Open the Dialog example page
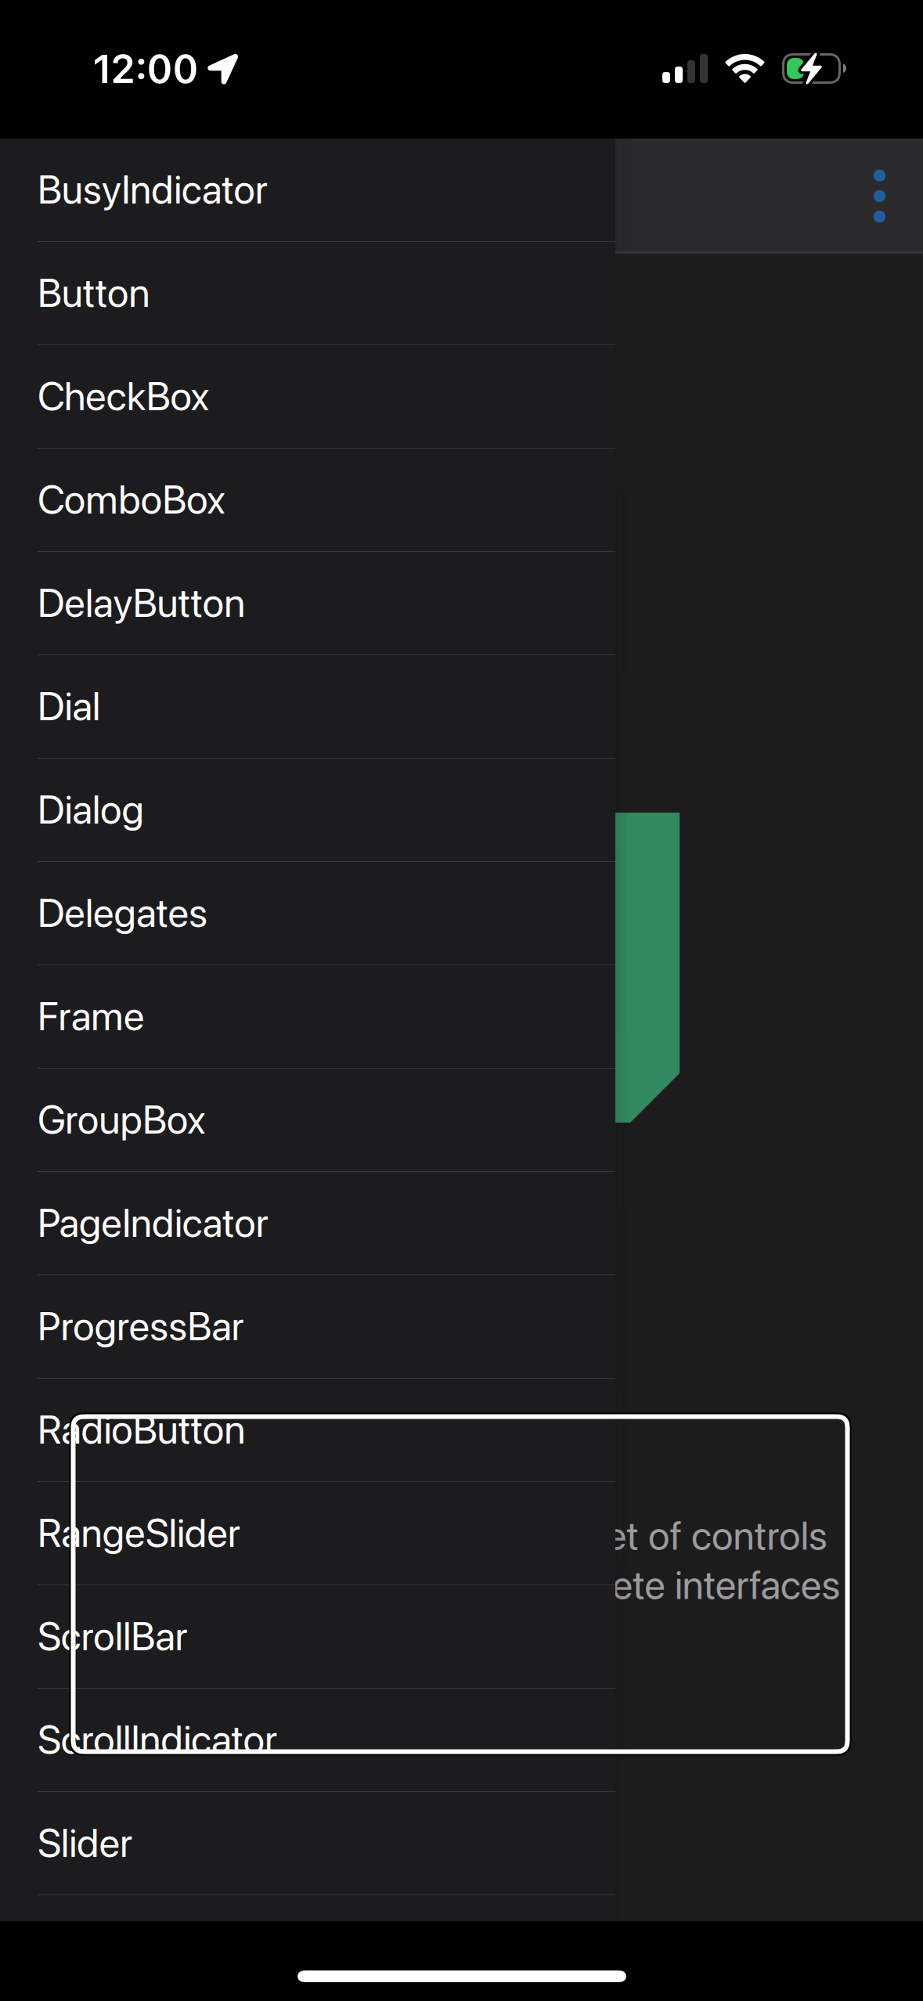The image size is (923, 2001). point(308,810)
